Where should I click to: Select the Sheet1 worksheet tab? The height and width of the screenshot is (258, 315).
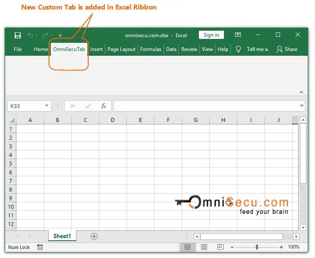(62, 236)
